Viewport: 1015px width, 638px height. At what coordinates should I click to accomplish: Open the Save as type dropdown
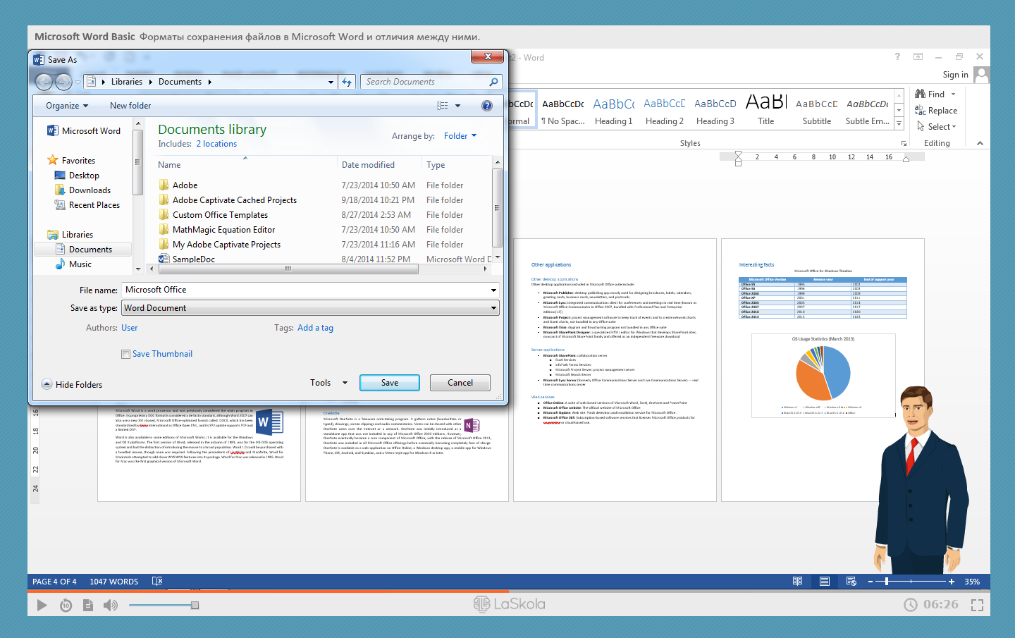tap(310, 308)
